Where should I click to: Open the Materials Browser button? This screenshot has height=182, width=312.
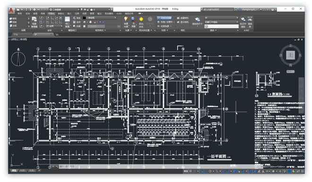(x=165, y=18)
